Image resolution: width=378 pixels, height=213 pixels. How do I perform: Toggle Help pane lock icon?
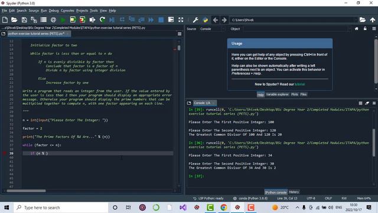[365, 29]
